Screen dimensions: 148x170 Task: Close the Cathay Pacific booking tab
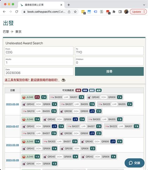tap(61, 5)
